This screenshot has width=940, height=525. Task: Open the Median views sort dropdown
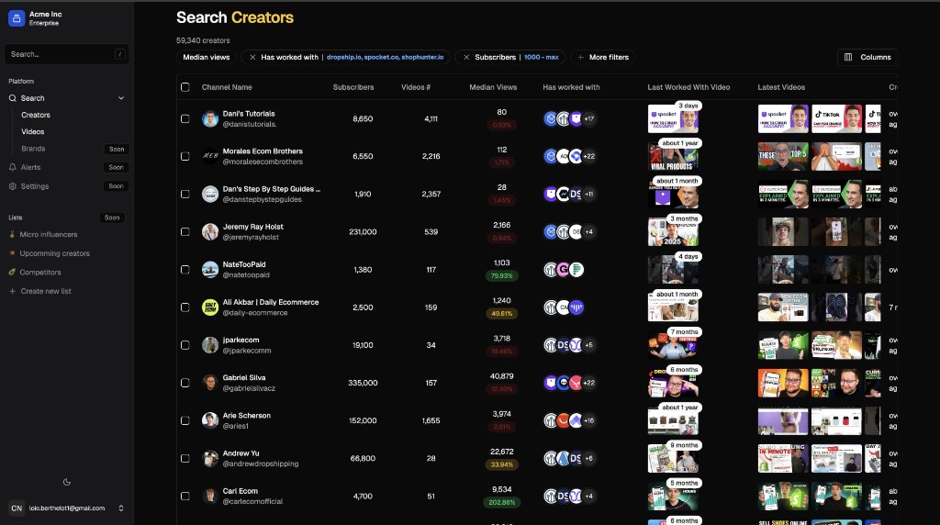[207, 58]
